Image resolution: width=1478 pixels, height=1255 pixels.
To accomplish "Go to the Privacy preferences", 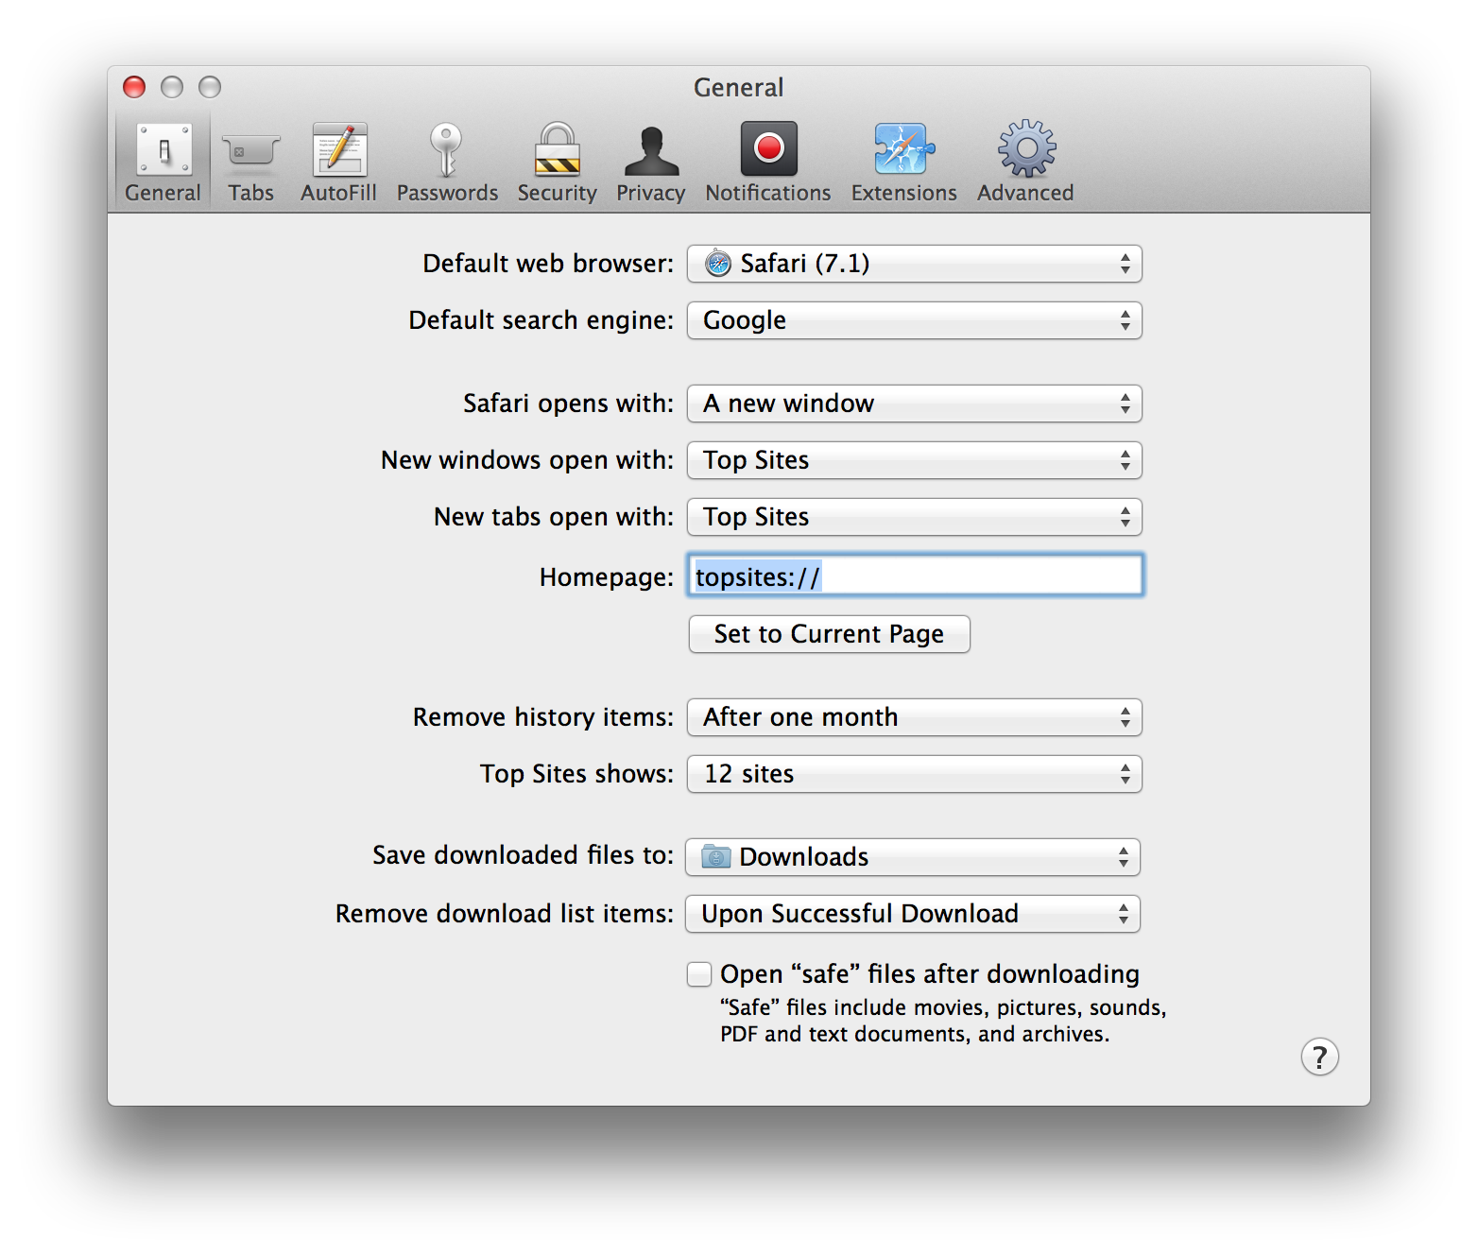I will pyautogui.click(x=651, y=163).
